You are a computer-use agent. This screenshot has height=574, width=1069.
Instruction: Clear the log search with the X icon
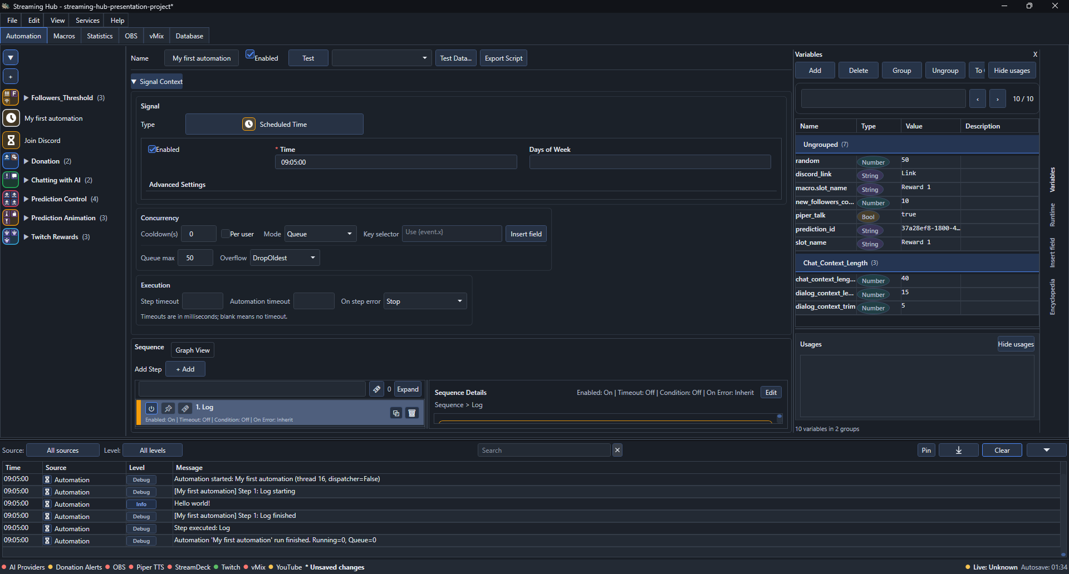(x=617, y=450)
